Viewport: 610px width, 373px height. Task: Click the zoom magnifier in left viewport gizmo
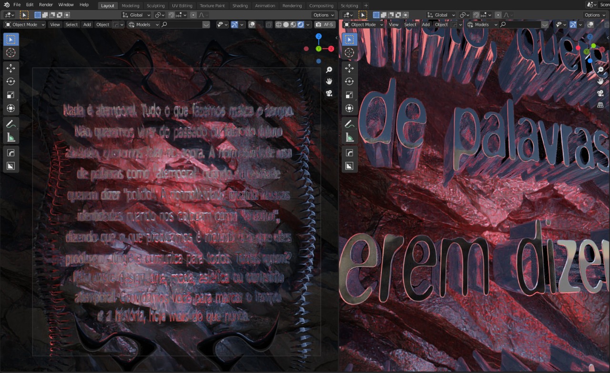[x=329, y=70]
